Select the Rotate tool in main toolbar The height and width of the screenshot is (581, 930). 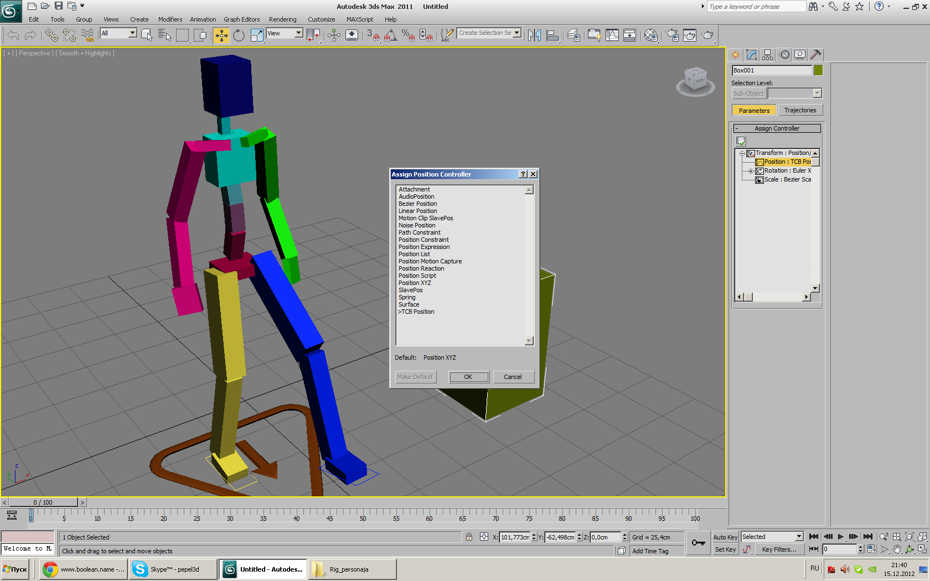[x=239, y=35]
